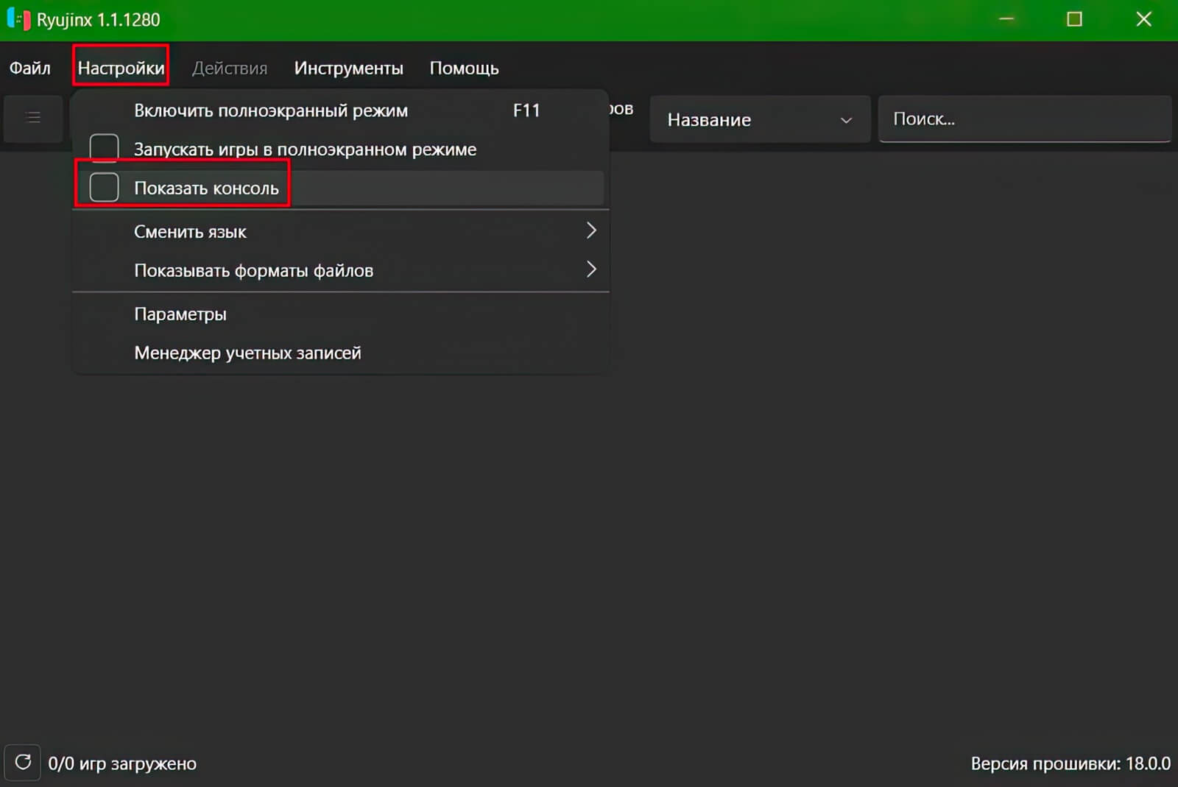This screenshot has height=787, width=1178.
Task: Click the Ryujinx app logo icon
Action: [x=18, y=20]
